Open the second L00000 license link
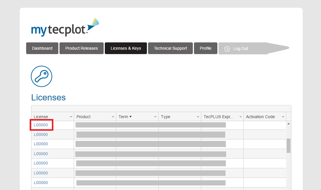Viewport: 321px width, 190px height. [x=41, y=134]
